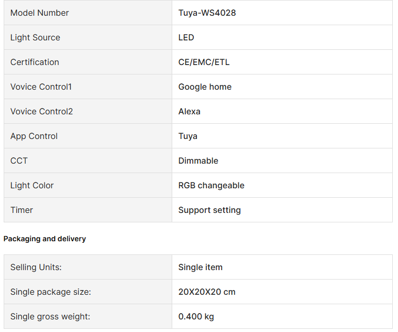The width and height of the screenshot is (398, 332).
Task: Click the Packaging and delivery heading
Action: coord(45,239)
